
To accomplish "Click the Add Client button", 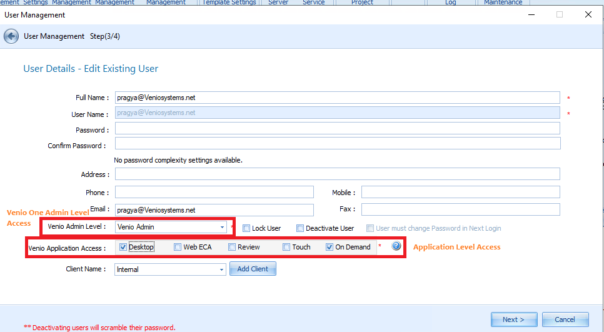I will pyautogui.click(x=253, y=269).
